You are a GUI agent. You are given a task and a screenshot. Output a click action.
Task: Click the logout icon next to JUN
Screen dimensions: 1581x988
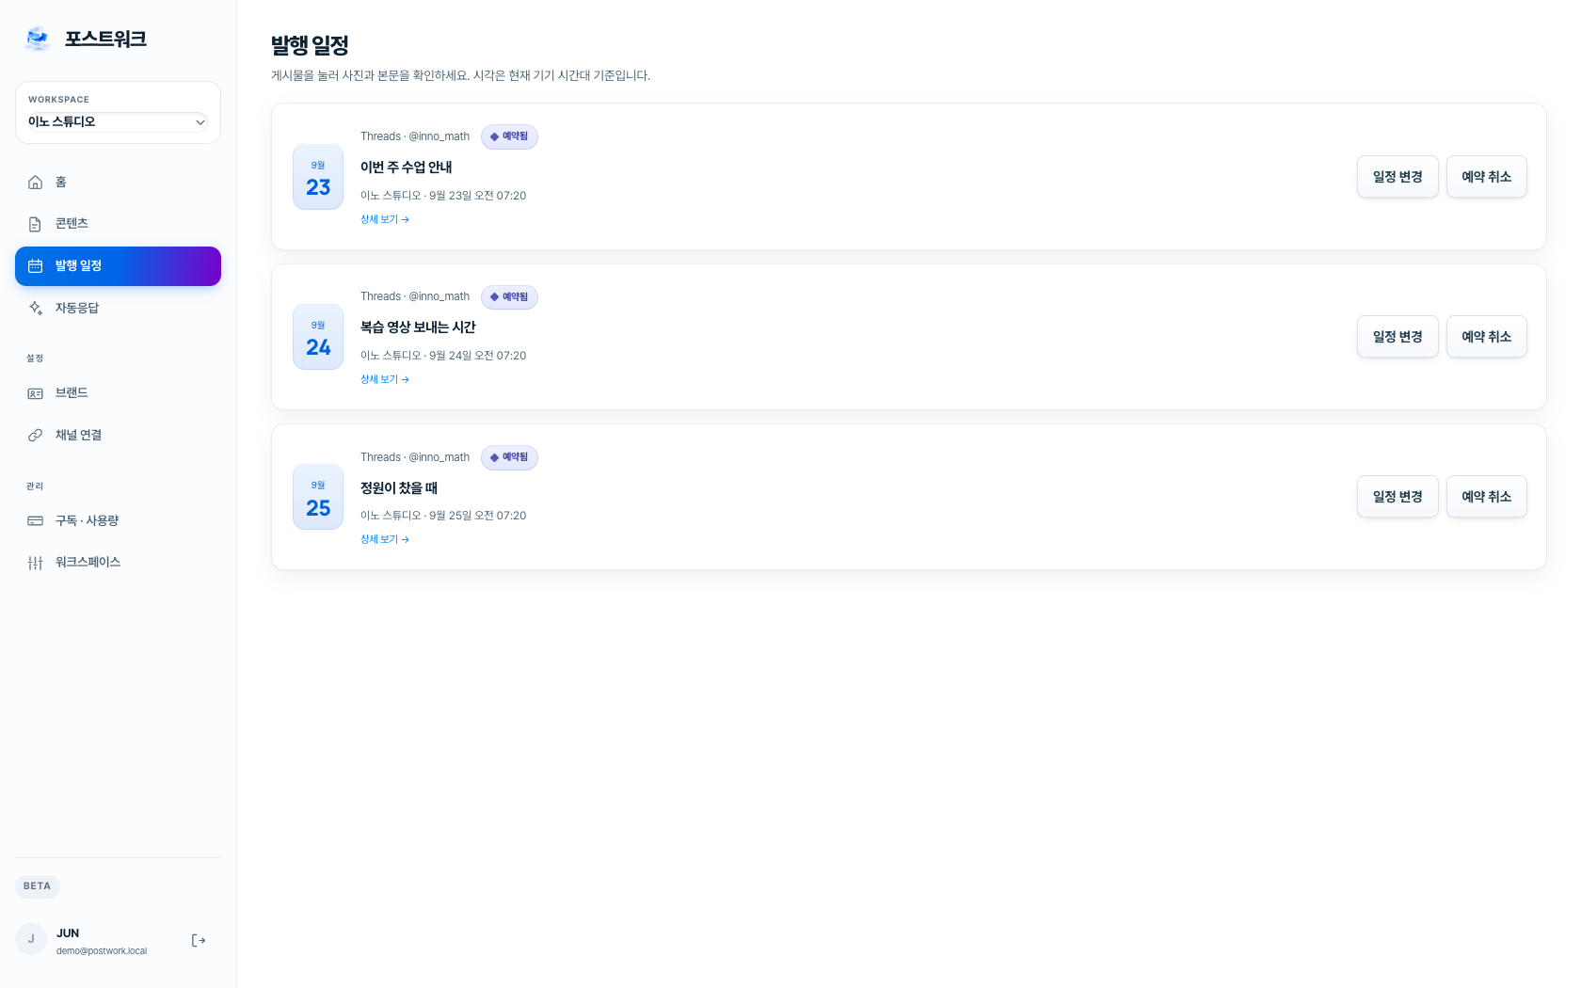[x=199, y=940]
